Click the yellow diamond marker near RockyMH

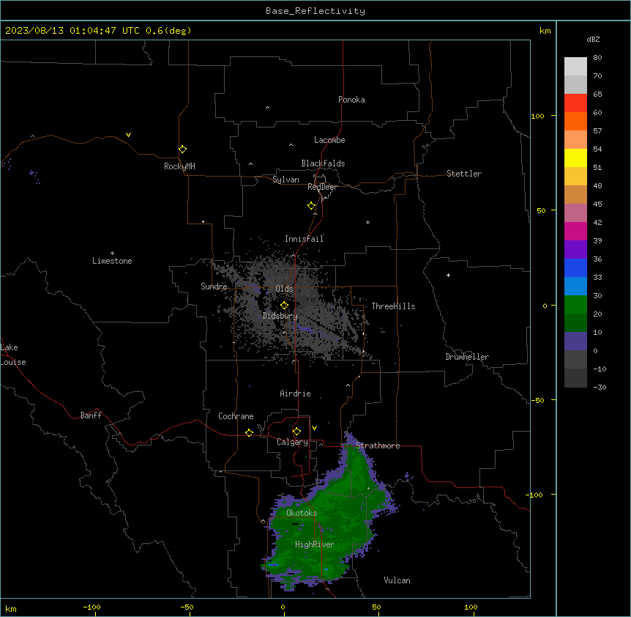coord(182,149)
